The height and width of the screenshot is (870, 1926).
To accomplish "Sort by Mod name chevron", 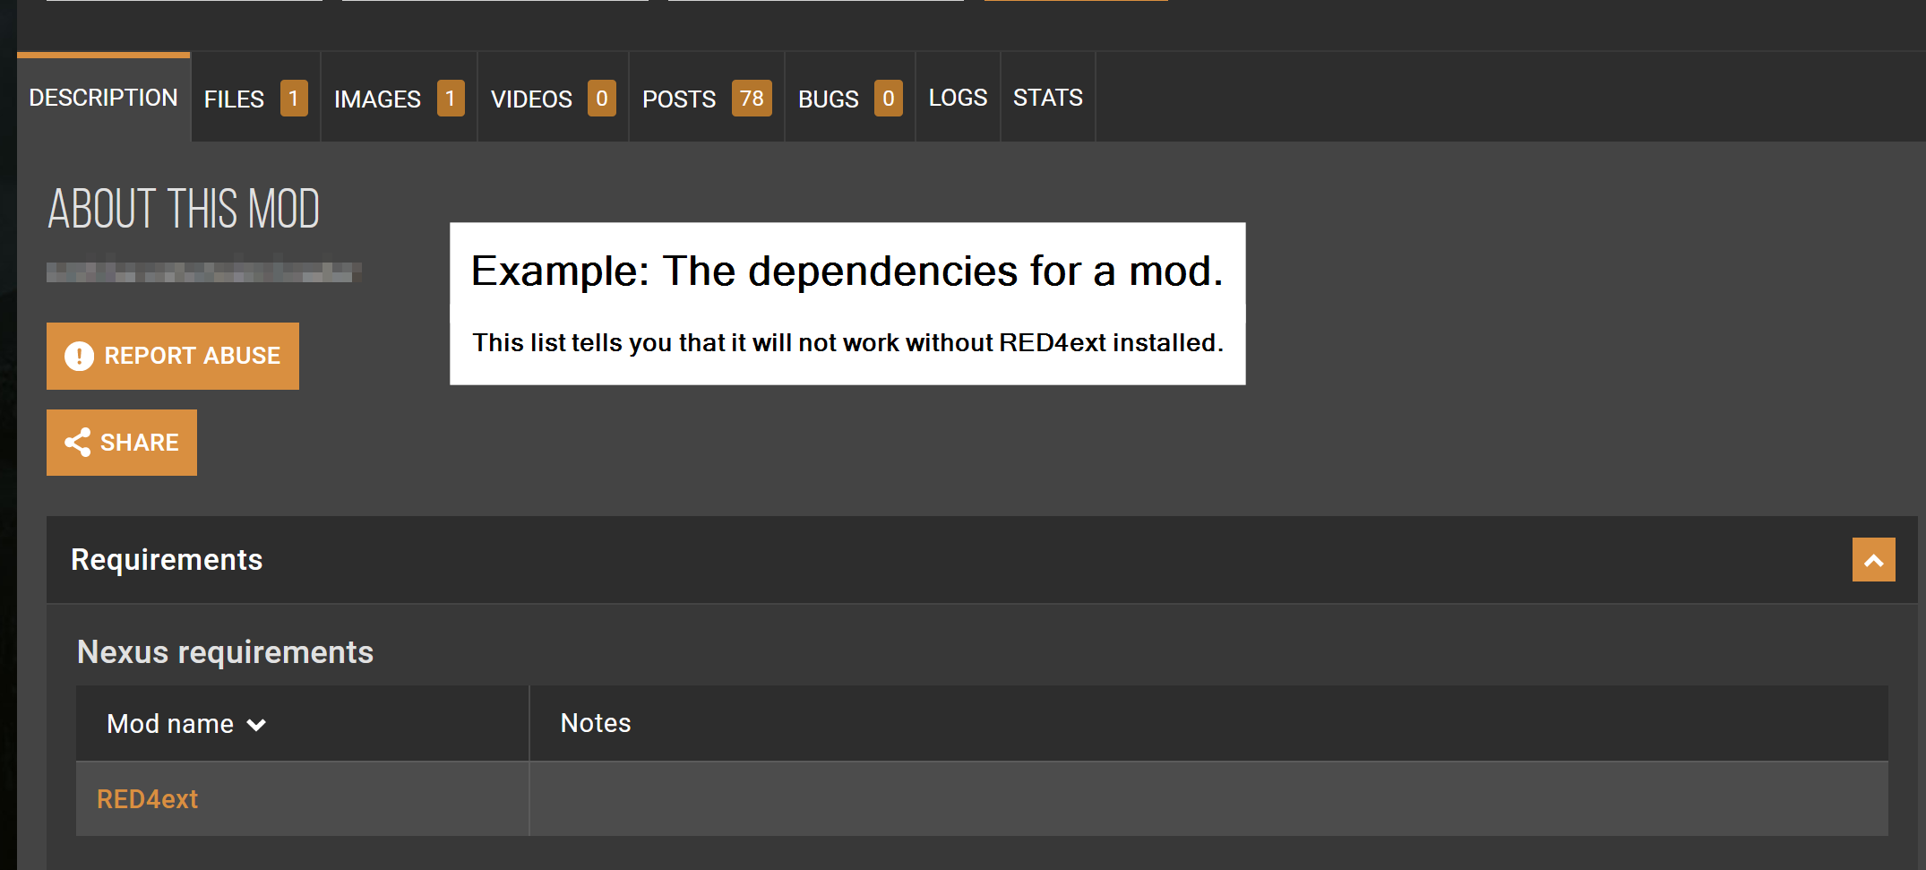I will (x=256, y=725).
